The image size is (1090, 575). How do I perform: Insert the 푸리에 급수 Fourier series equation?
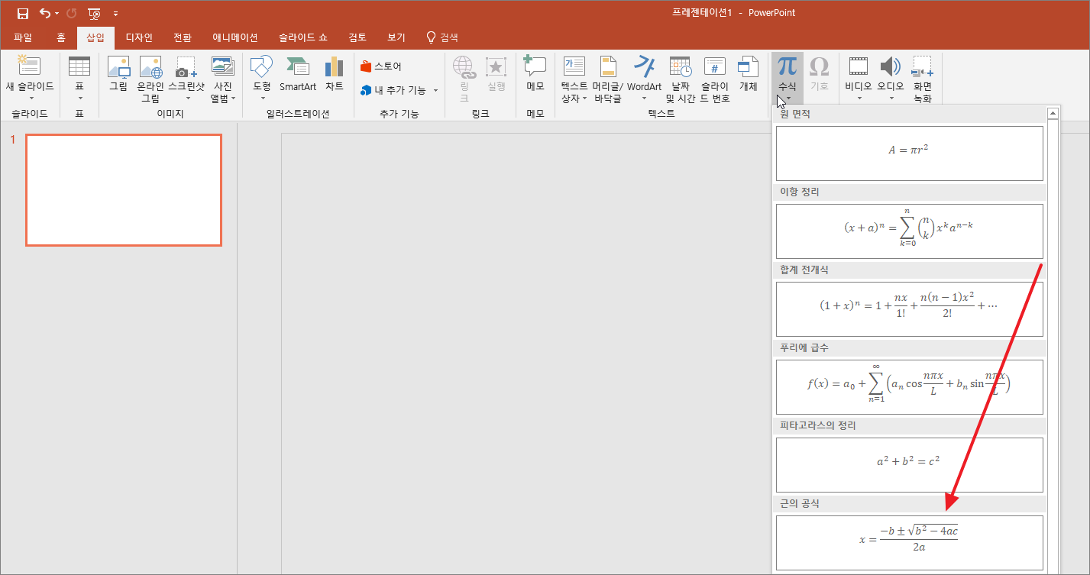(909, 386)
